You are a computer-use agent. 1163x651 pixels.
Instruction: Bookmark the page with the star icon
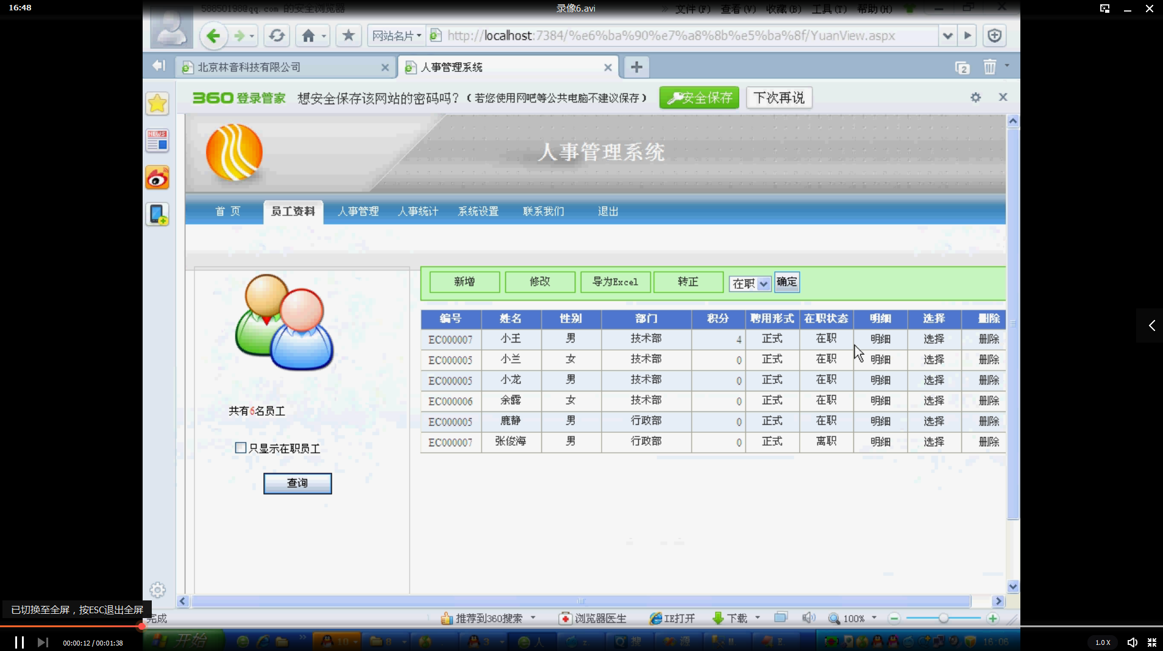(349, 36)
